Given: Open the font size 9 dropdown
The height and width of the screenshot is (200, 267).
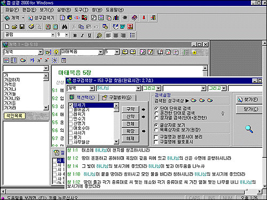Looking at the screenshot, I should coord(66,35).
